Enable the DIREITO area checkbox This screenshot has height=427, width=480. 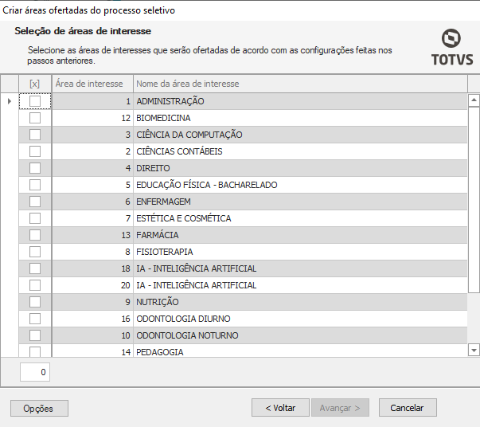pyautogui.click(x=35, y=168)
